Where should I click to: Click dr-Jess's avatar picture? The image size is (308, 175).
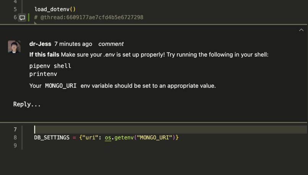tap(14, 47)
